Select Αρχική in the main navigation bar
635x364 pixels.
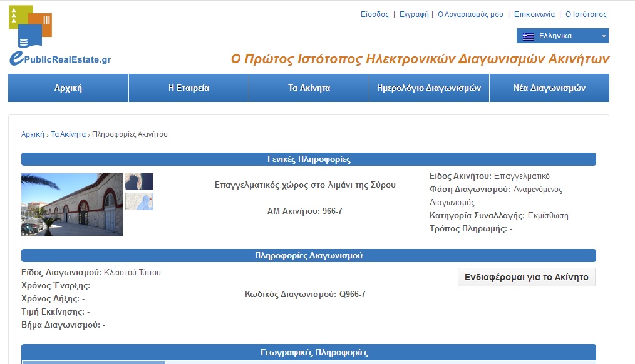tap(68, 88)
